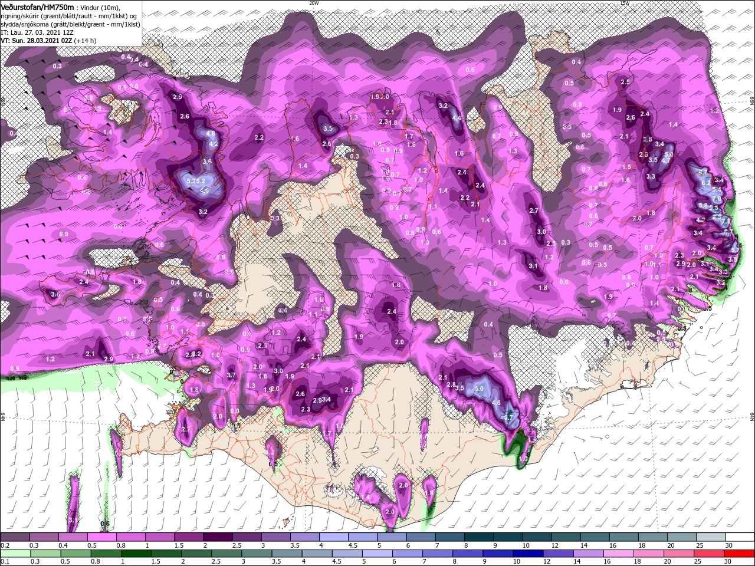Select the pale green 0.1 legend swatch
This screenshot has width=755, height=566.
[x=15, y=554]
